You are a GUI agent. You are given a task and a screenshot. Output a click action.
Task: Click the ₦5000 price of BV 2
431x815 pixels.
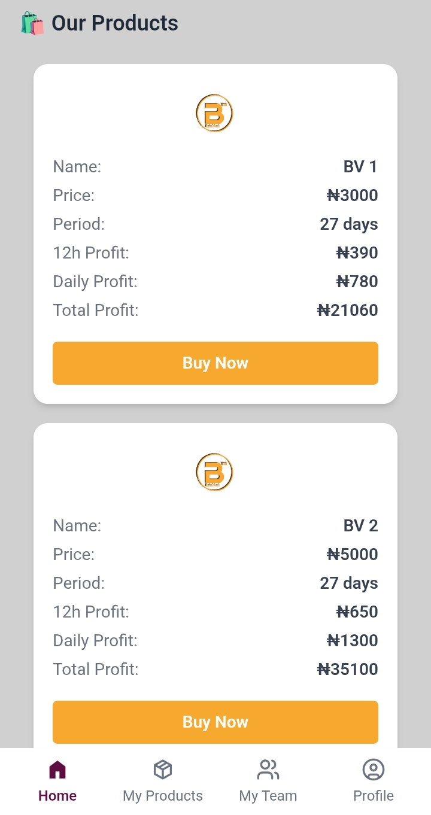click(x=353, y=555)
